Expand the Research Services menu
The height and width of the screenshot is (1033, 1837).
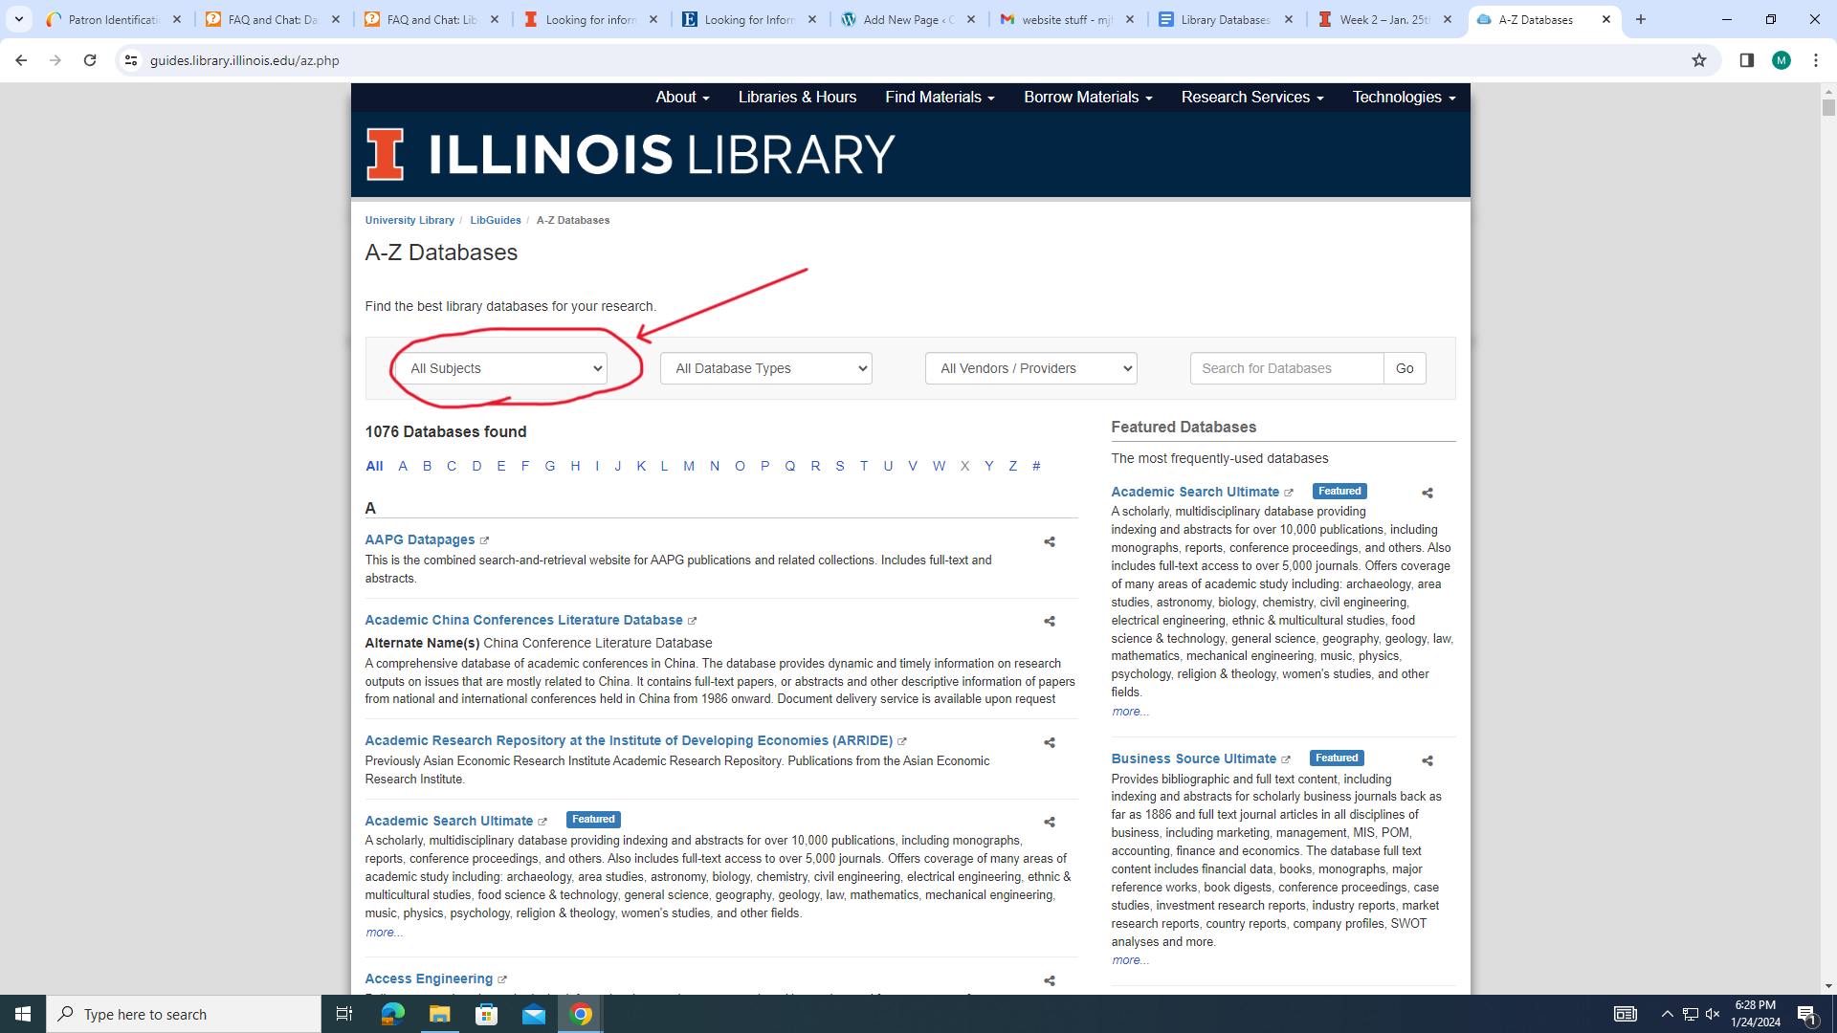(x=1251, y=98)
